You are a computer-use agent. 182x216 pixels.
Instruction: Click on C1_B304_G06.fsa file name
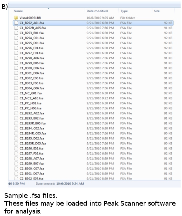[32, 88]
